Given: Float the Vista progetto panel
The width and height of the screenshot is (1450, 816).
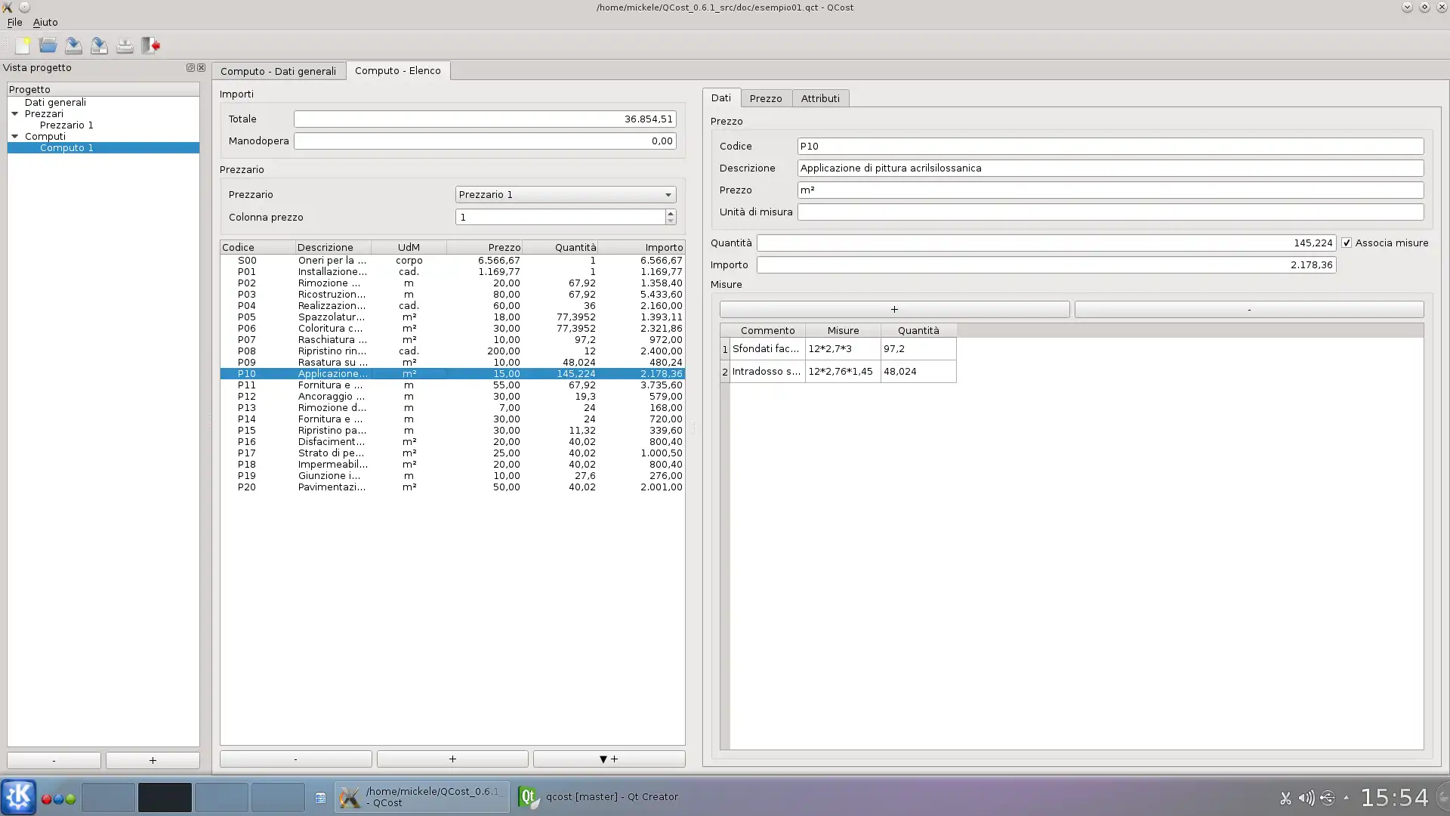Looking at the screenshot, I should point(190,68).
